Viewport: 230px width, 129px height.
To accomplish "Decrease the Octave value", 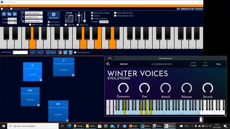I will [9, 23].
